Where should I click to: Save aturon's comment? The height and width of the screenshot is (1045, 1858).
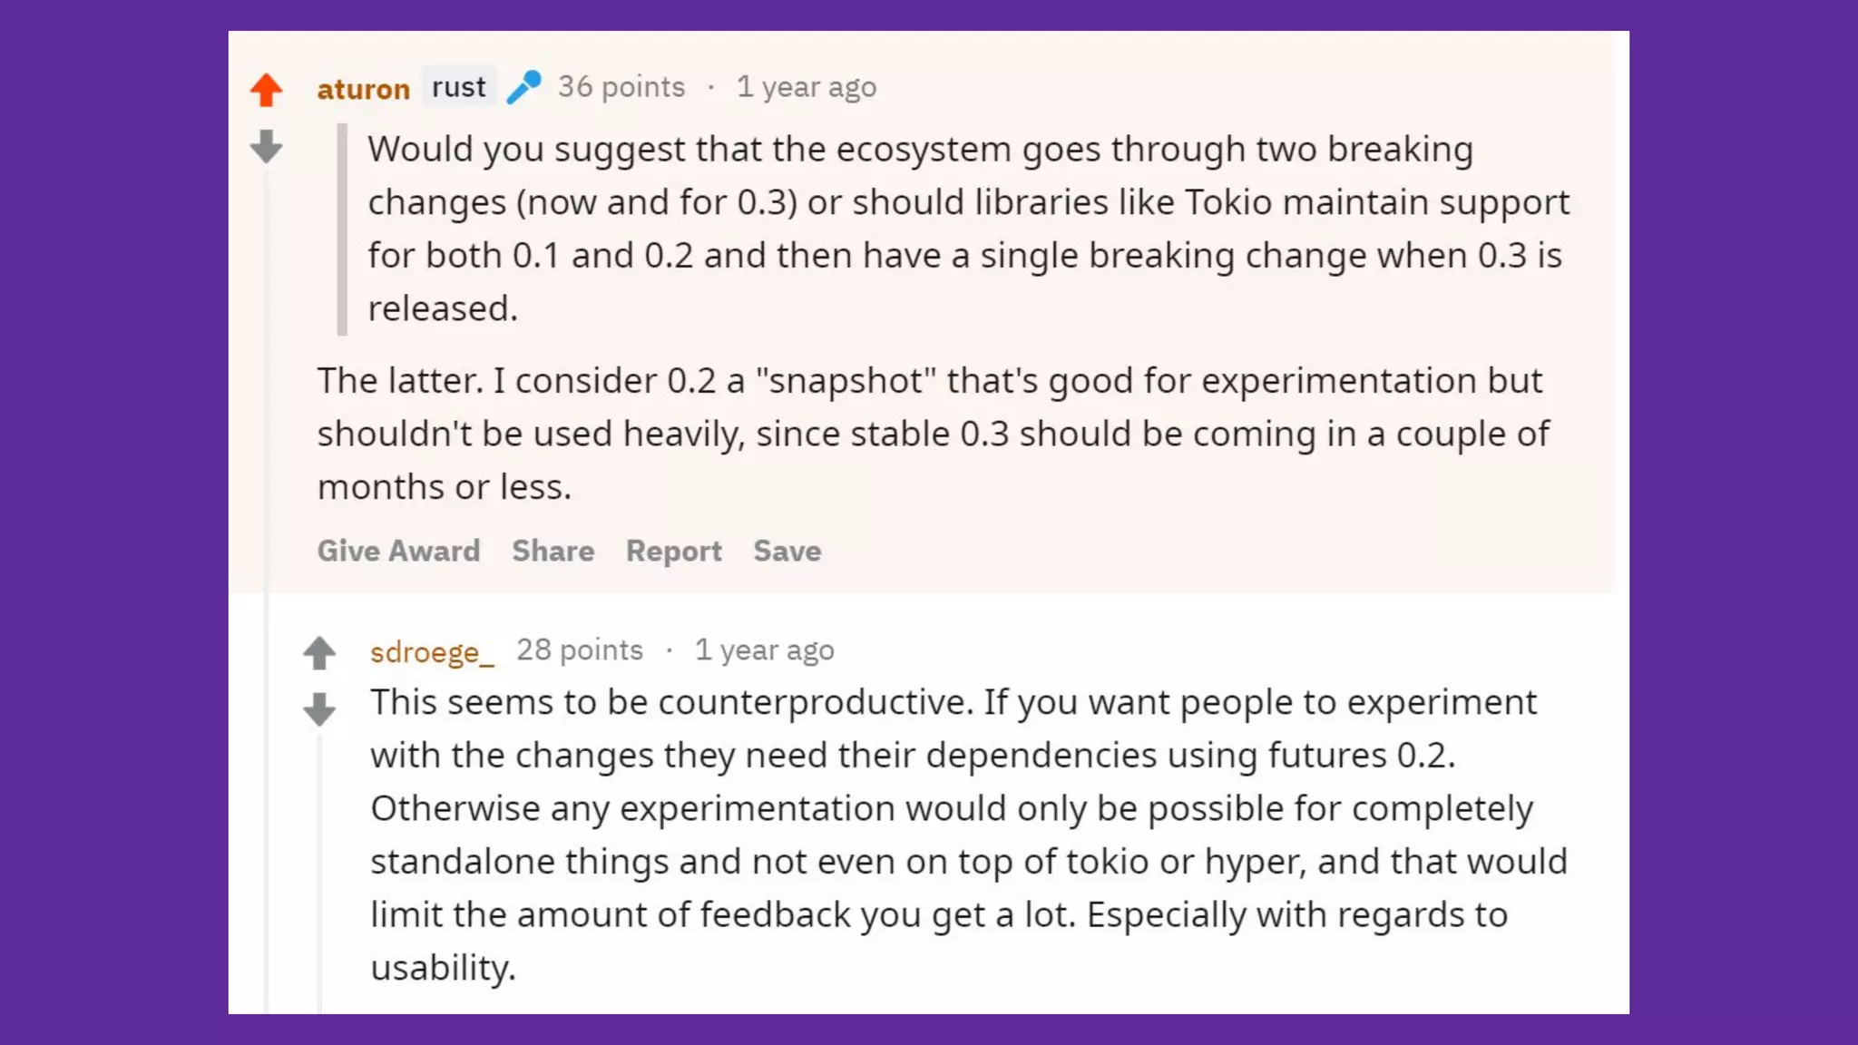[x=787, y=551]
